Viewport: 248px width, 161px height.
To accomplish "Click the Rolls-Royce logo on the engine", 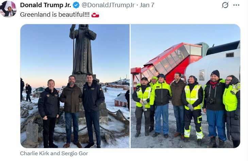I will [x=201, y=75].
